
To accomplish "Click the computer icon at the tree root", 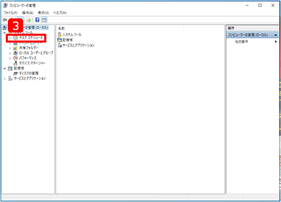I will pyautogui.click(x=5, y=27).
